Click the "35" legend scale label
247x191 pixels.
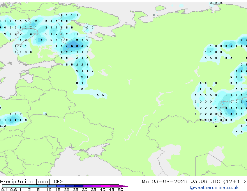94,189
